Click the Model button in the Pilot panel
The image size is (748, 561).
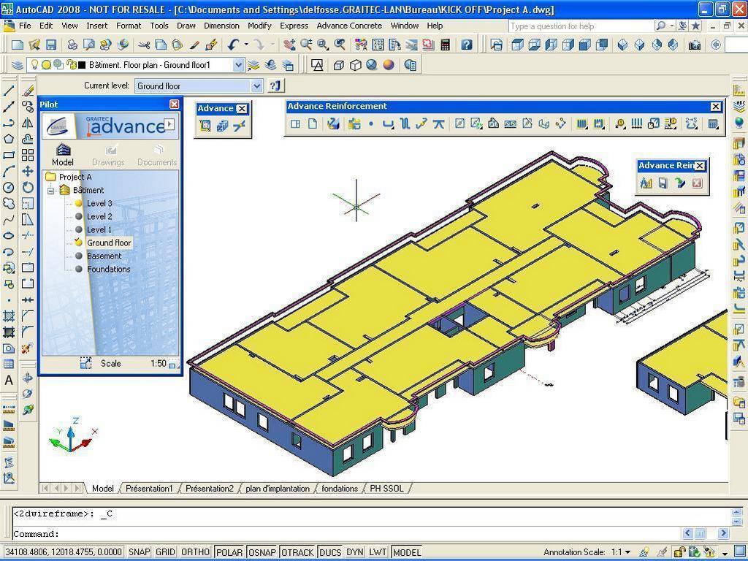[x=63, y=155]
